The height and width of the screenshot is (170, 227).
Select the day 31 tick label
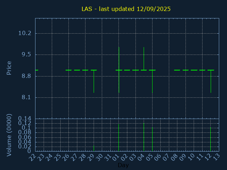[107, 157]
